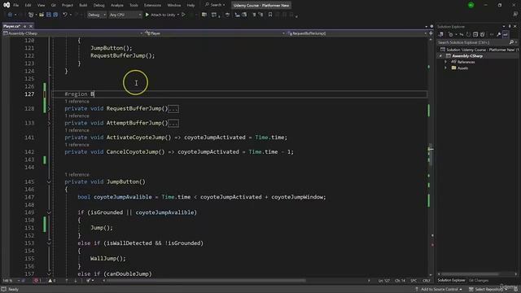Collapse the JumpButton method
The height and width of the screenshot is (293, 521).
click(x=49, y=181)
